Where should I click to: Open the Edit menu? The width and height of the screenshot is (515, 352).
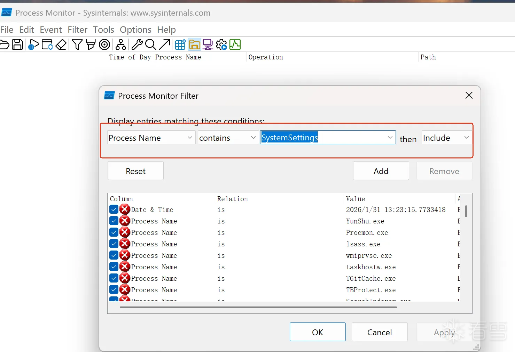click(27, 30)
